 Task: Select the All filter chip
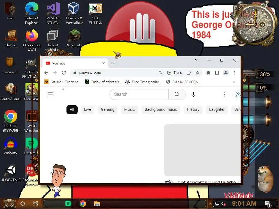pos(72,109)
